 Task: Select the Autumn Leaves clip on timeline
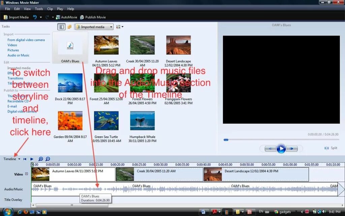pyautogui.click(x=73, y=174)
